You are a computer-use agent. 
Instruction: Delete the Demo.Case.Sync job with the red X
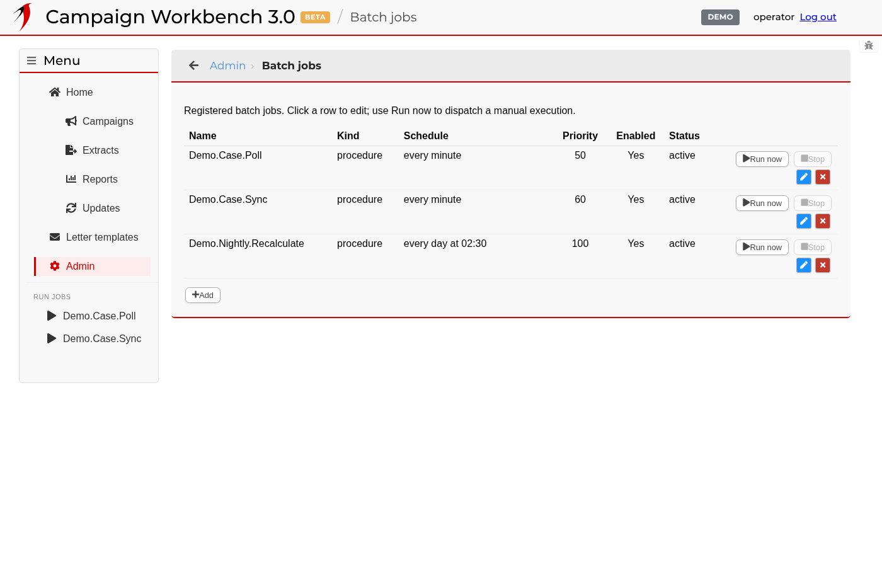click(823, 221)
